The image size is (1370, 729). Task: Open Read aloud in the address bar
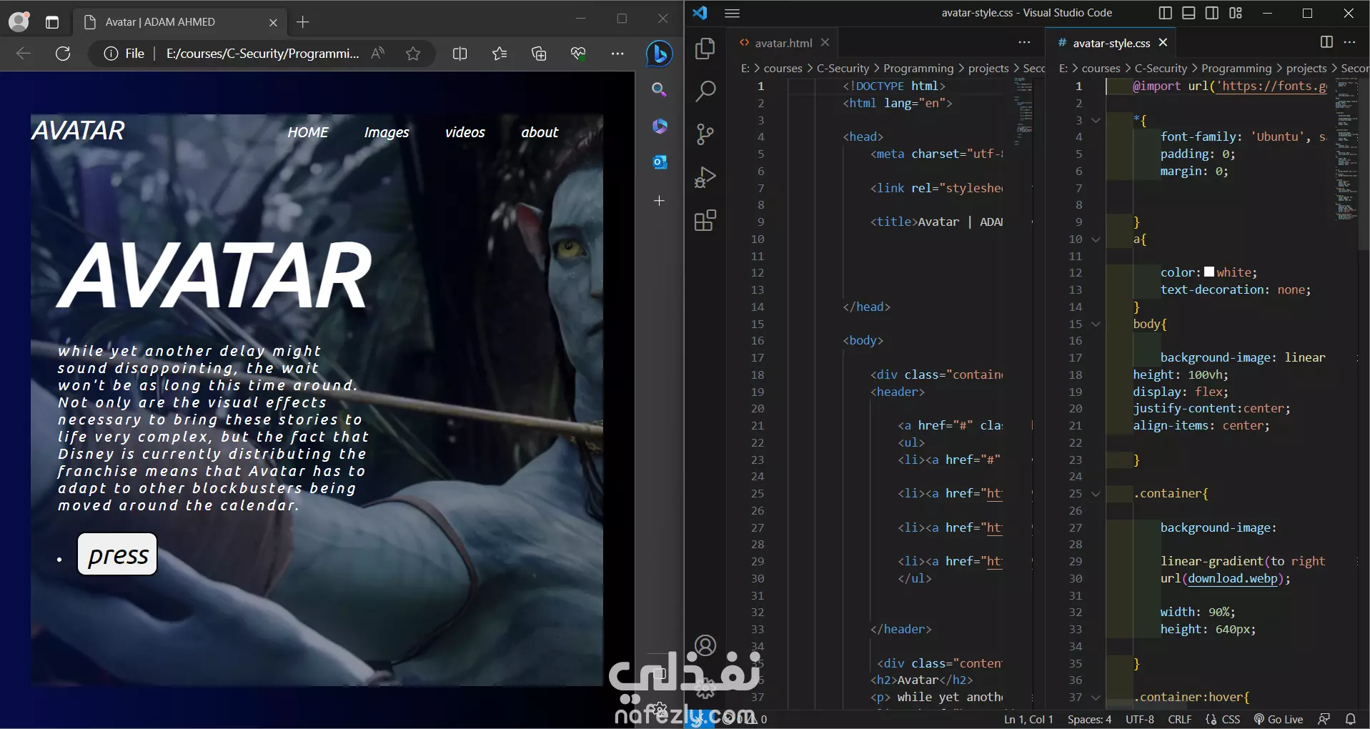click(x=378, y=54)
